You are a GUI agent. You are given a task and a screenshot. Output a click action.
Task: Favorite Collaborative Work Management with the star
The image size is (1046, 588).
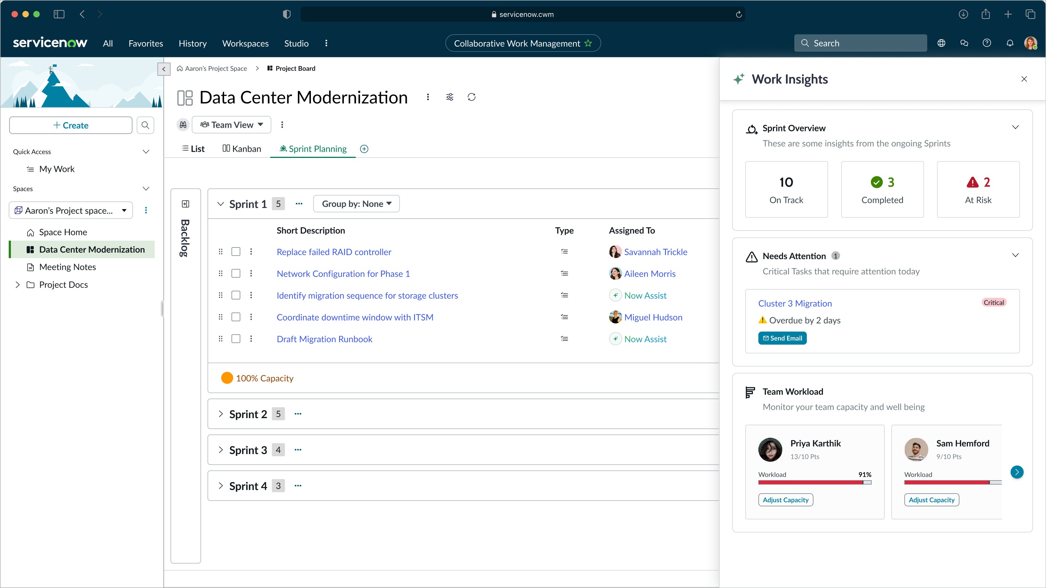pos(588,43)
